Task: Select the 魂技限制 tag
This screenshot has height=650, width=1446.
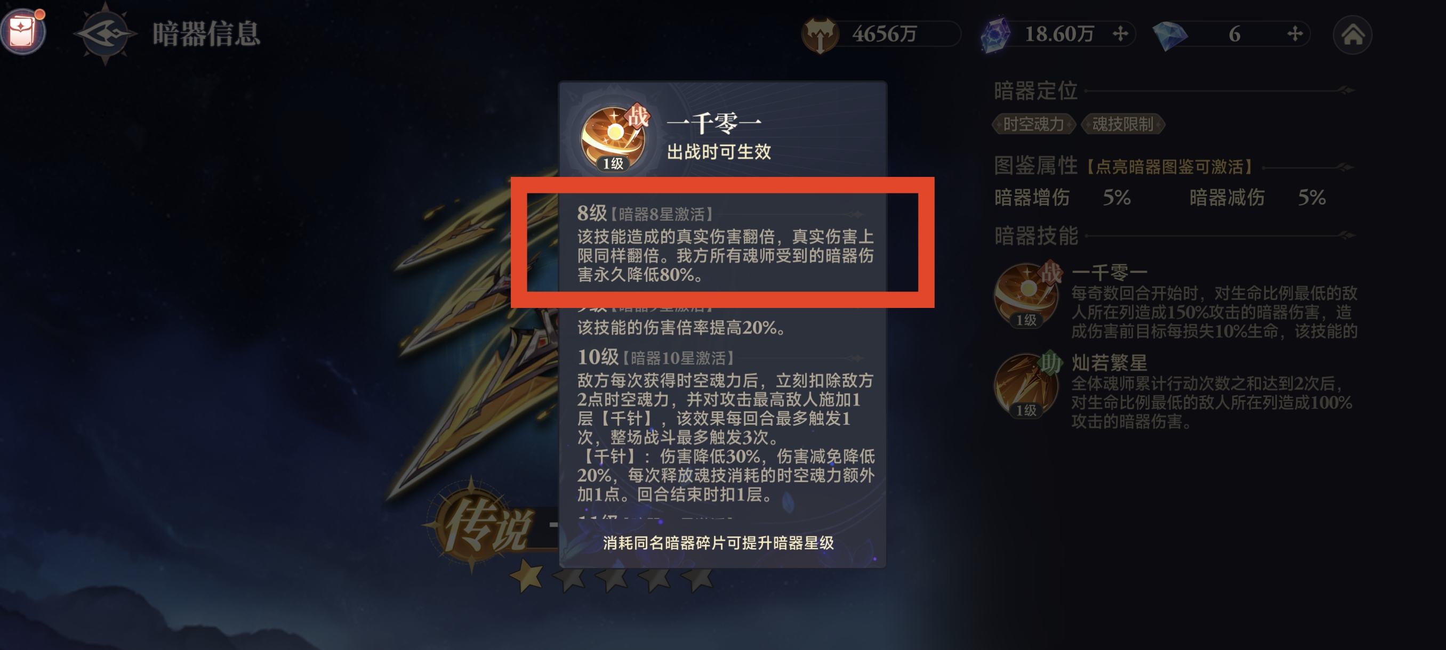Action: coord(1122,124)
